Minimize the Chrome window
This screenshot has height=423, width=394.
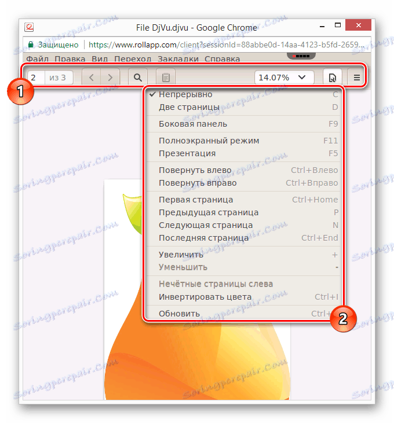click(322, 26)
